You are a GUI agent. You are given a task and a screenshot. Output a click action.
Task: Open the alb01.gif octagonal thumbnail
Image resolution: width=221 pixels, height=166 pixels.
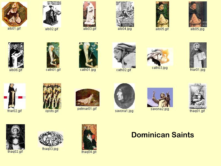(x=14, y=14)
